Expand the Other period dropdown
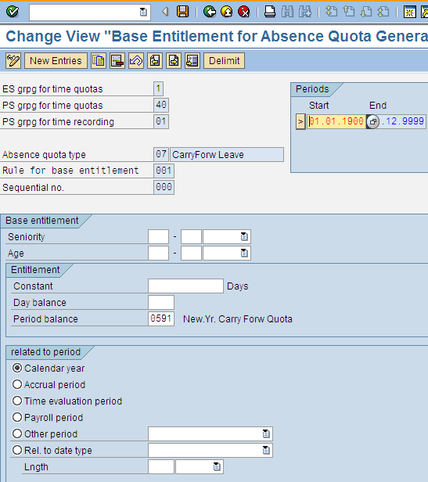 tap(266, 433)
